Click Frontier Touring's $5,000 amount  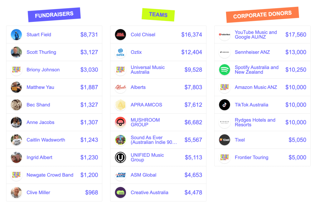(x=297, y=157)
